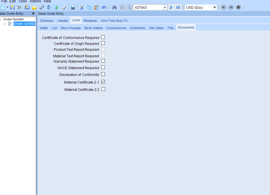The width and height of the screenshot is (270, 195).
Task: Cut with the scissors icon
Action: pyautogui.click(x=82, y=7)
